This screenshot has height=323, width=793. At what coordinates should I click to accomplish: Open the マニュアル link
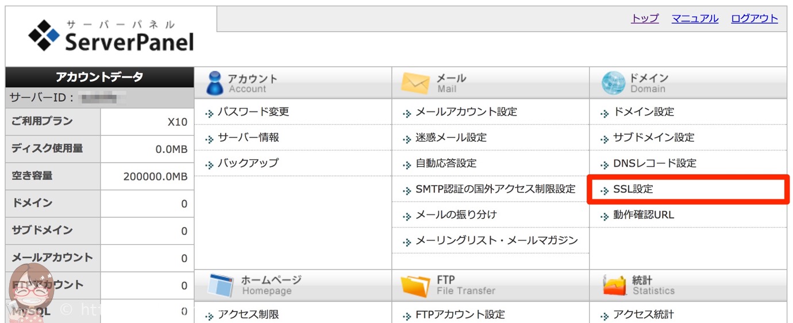point(695,18)
